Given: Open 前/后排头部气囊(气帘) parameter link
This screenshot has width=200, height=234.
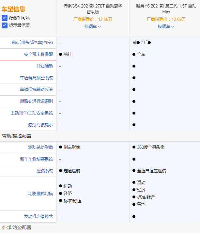Looking at the screenshot, I should 32,43.
